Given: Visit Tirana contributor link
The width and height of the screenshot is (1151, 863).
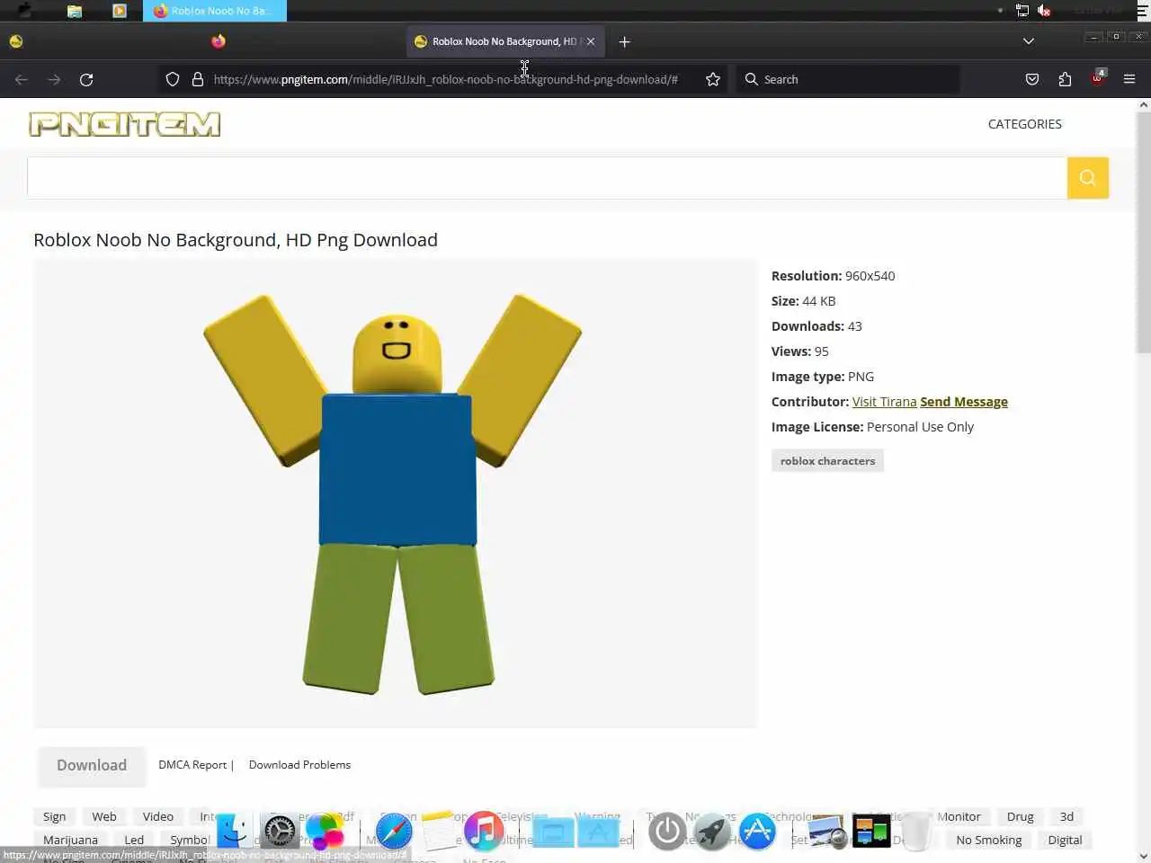Looking at the screenshot, I should [884, 402].
